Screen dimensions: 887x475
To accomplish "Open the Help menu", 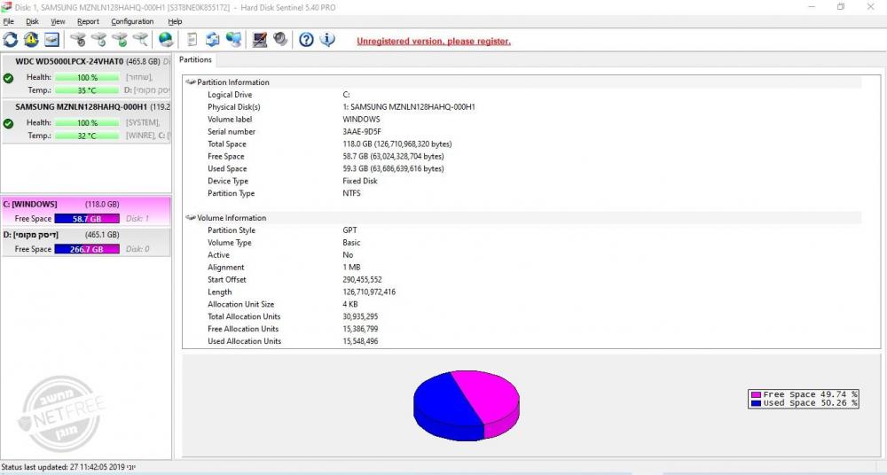I will (175, 21).
